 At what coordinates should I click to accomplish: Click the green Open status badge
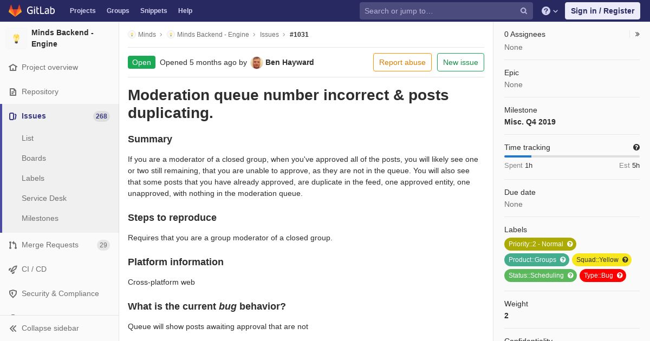tap(141, 62)
